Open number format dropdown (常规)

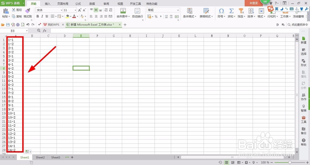pyautogui.click(x=178, y=10)
